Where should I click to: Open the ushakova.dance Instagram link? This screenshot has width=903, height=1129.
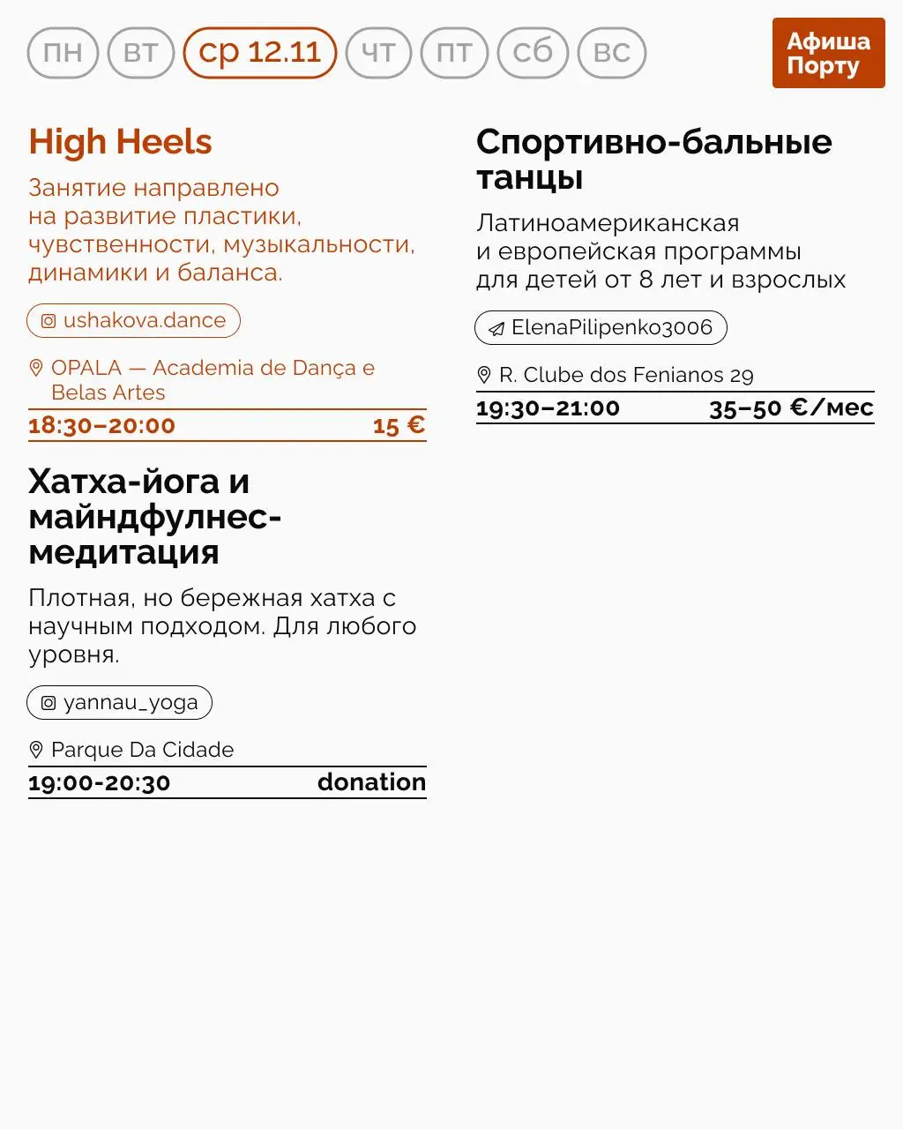(x=144, y=321)
